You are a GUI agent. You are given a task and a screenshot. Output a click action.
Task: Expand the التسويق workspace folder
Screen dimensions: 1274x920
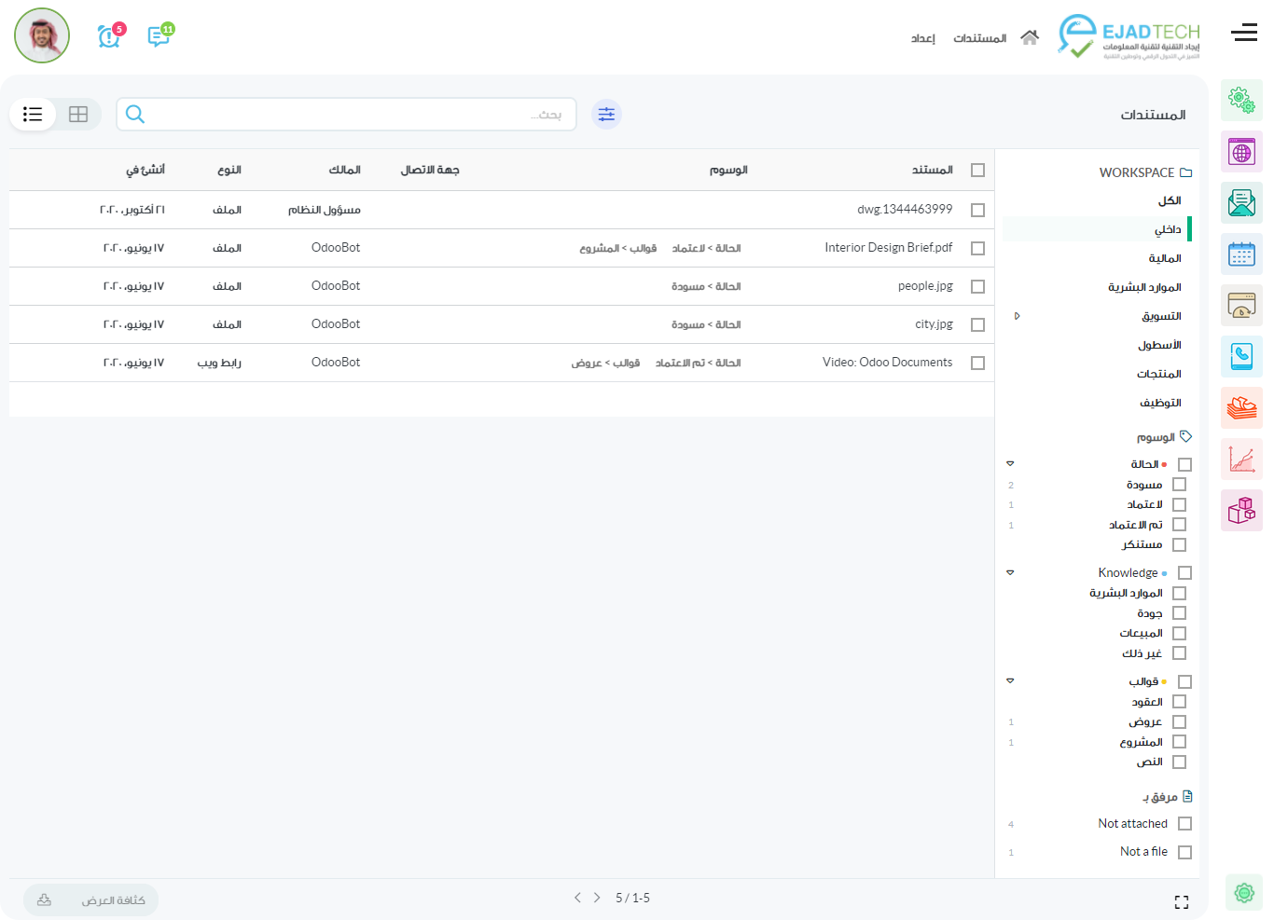pyautogui.click(x=1017, y=316)
